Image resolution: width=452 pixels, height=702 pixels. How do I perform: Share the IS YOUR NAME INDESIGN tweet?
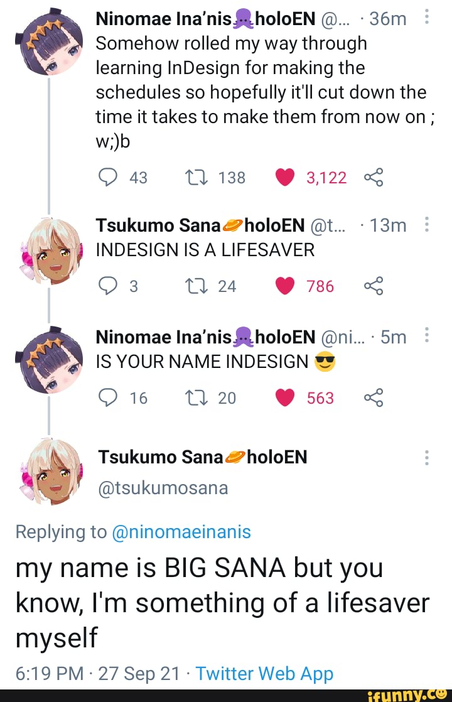(x=373, y=397)
